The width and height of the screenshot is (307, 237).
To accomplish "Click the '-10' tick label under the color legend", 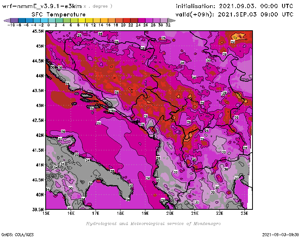I will 11,25.
